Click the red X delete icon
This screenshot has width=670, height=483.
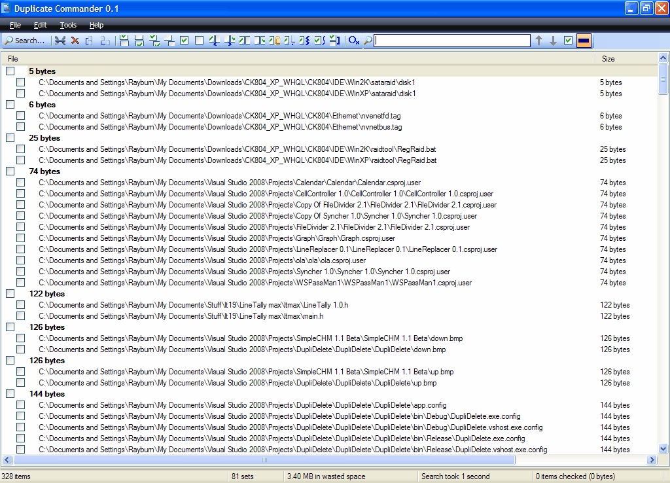pyautogui.click(x=75, y=41)
